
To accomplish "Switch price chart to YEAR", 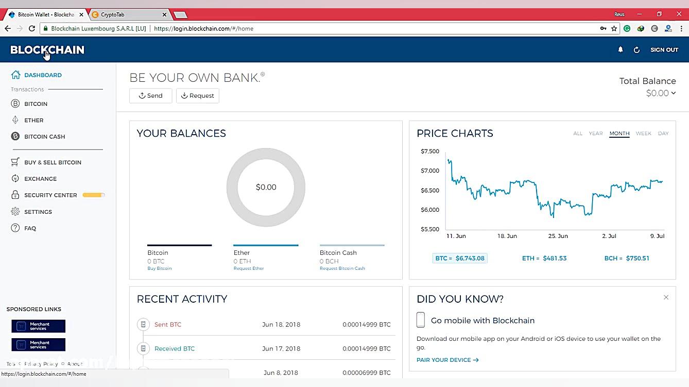I will (596, 134).
